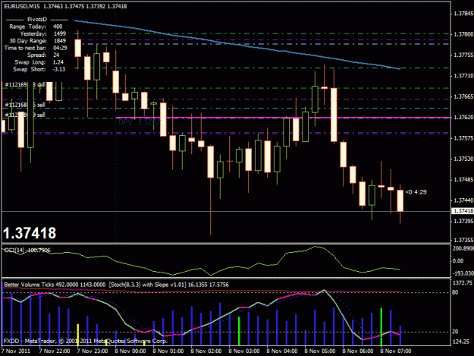This screenshot has height=356, width=474.
Task: Click the 1.37530 price axis label
Action: coord(463,159)
